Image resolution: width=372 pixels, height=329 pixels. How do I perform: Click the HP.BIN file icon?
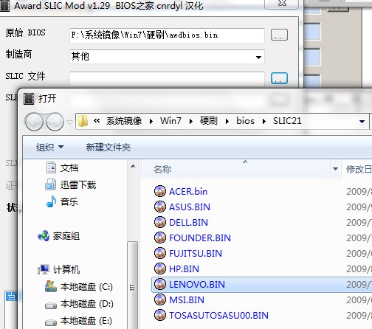(x=160, y=269)
